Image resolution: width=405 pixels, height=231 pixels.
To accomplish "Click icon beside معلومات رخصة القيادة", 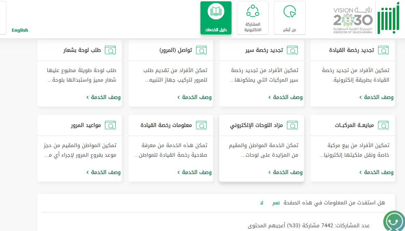I will [x=201, y=125].
